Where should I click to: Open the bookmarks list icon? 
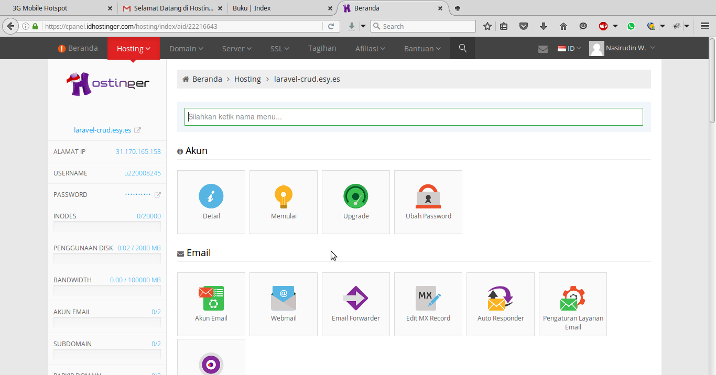point(504,26)
